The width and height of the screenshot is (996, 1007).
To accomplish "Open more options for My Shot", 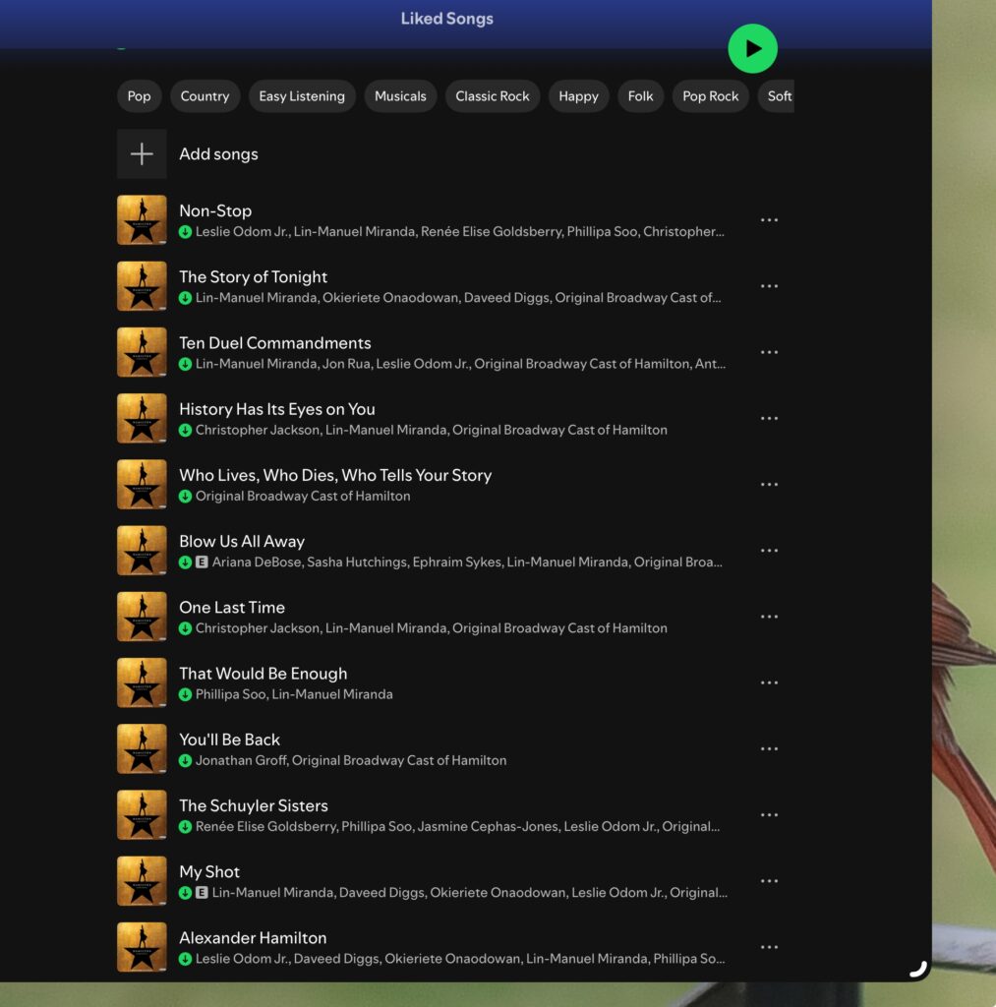I will coord(769,882).
